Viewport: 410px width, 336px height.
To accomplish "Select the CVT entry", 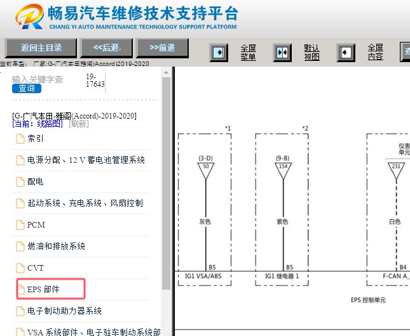I will click(36, 268).
